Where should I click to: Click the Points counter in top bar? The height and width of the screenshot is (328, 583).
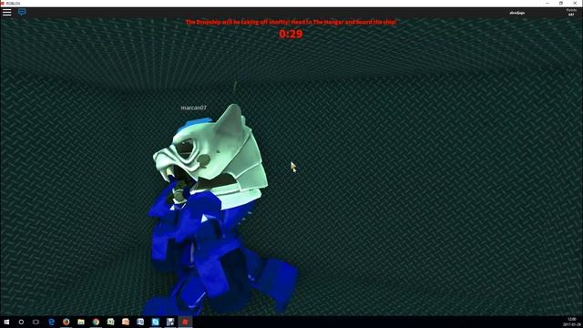(x=571, y=12)
